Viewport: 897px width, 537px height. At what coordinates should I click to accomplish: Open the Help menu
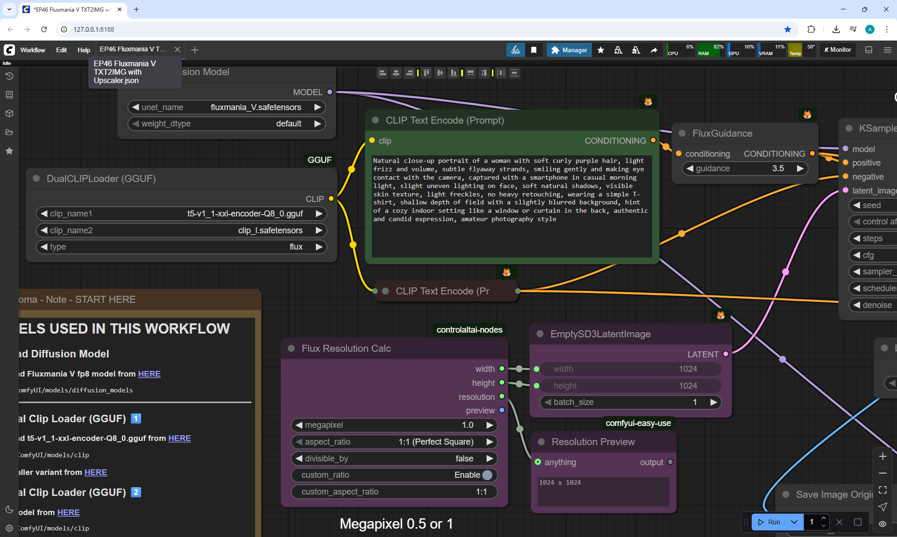pyautogui.click(x=84, y=50)
